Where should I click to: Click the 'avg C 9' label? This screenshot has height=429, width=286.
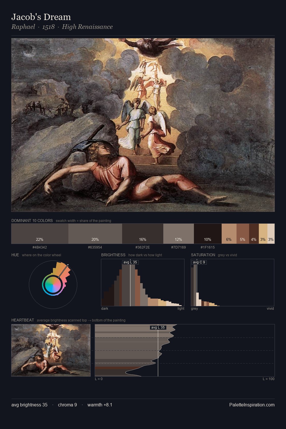click(x=199, y=262)
